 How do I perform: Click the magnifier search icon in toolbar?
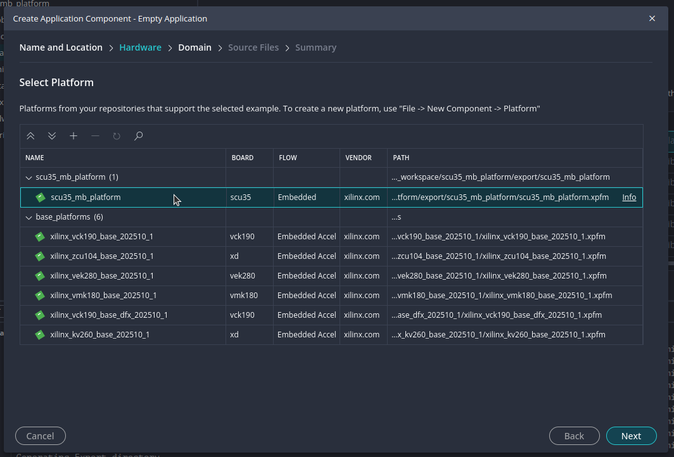(x=138, y=136)
